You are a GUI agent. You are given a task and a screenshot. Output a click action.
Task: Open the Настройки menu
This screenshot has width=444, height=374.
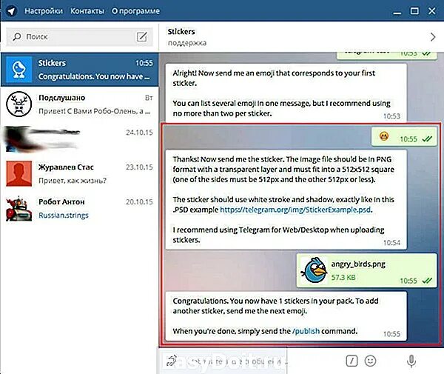pos(44,11)
